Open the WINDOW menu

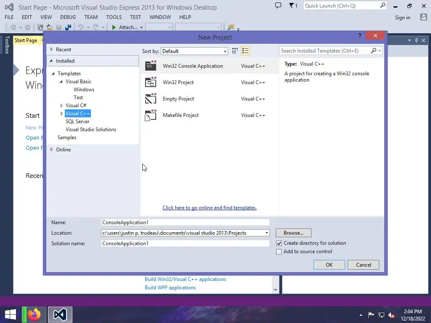pyautogui.click(x=160, y=17)
